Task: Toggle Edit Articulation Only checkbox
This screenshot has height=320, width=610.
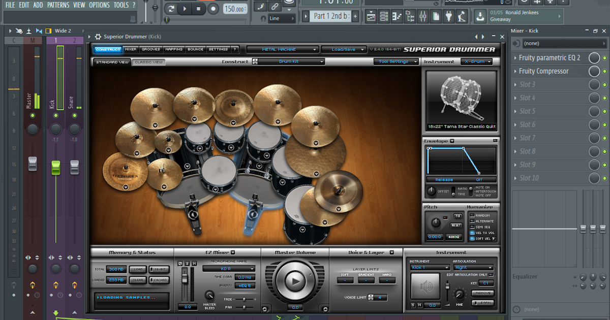Action: click(x=492, y=275)
